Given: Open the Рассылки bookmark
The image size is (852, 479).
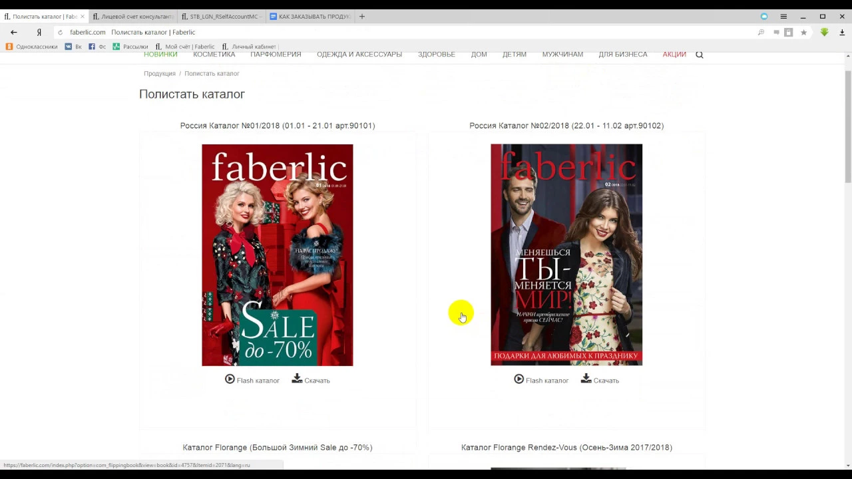Looking at the screenshot, I should click(x=130, y=47).
